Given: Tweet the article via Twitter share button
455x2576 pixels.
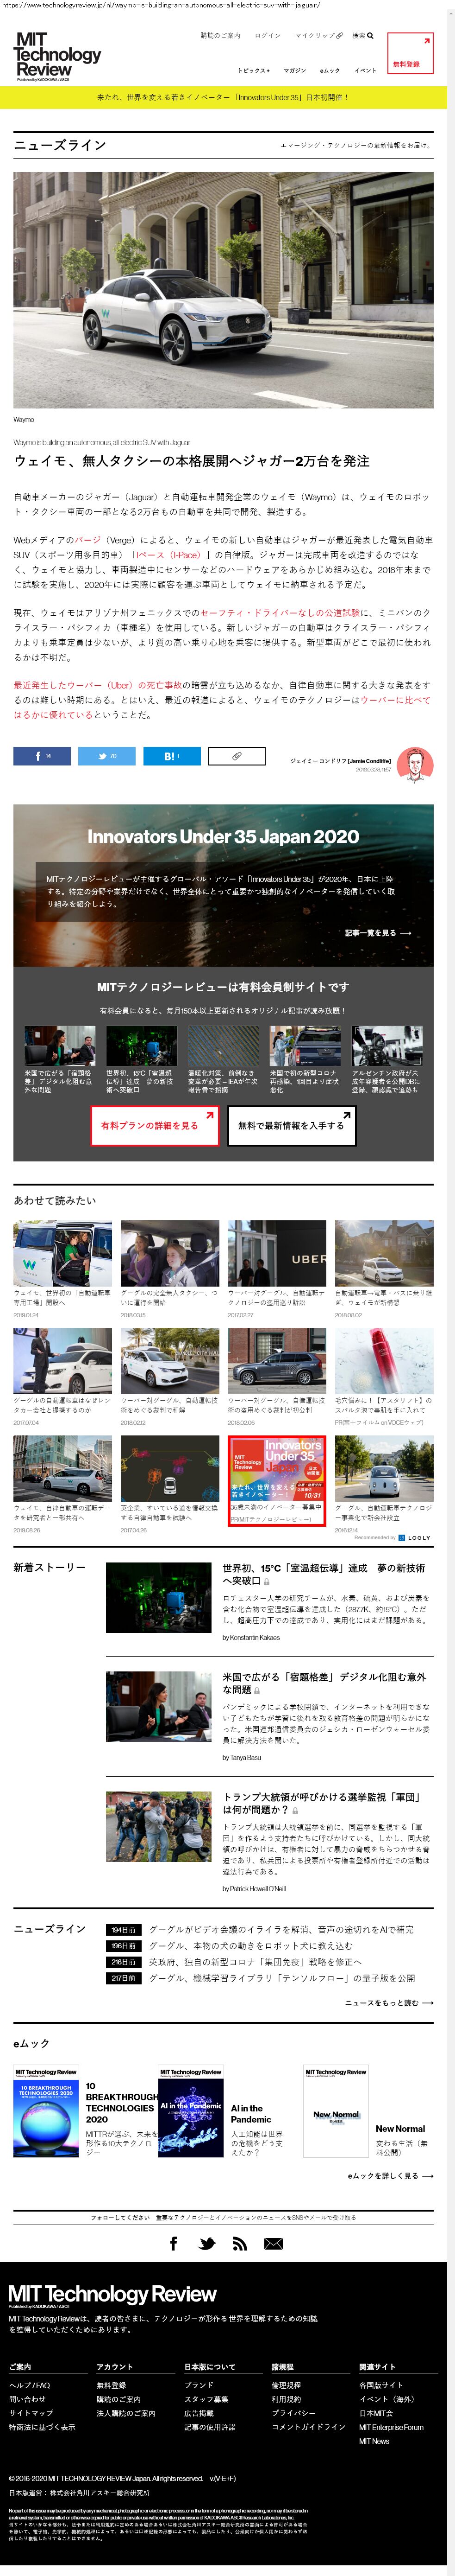Looking at the screenshot, I should pos(107,756).
